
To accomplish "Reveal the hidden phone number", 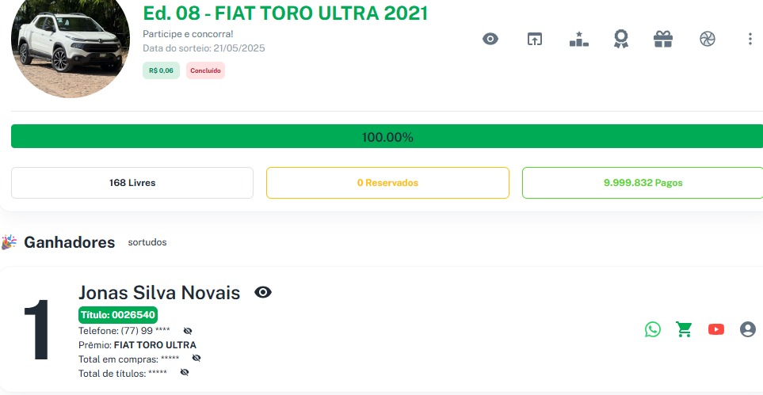I will pyautogui.click(x=188, y=330).
